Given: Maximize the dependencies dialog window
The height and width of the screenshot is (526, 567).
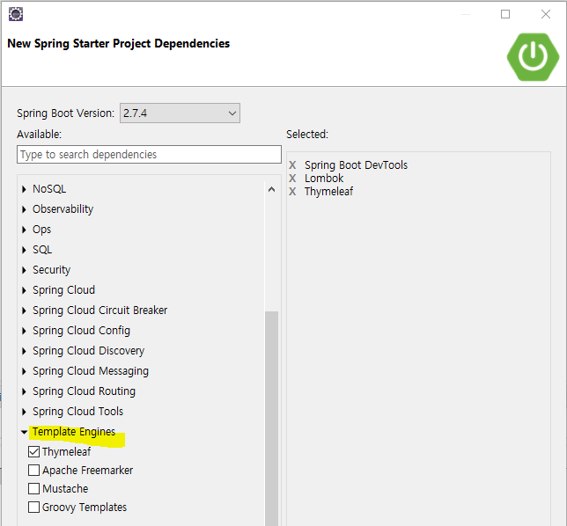Looking at the screenshot, I should click(x=505, y=14).
